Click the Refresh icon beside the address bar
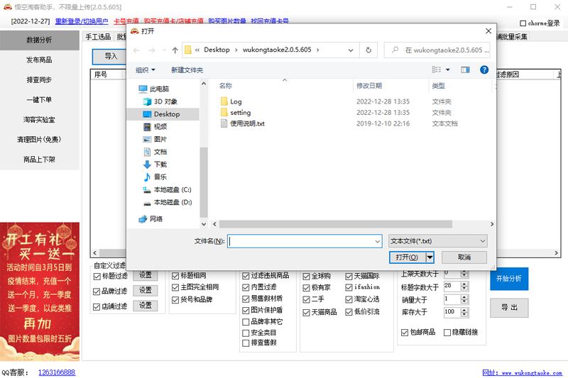Screen dimensions: 568x378 tap(368, 50)
